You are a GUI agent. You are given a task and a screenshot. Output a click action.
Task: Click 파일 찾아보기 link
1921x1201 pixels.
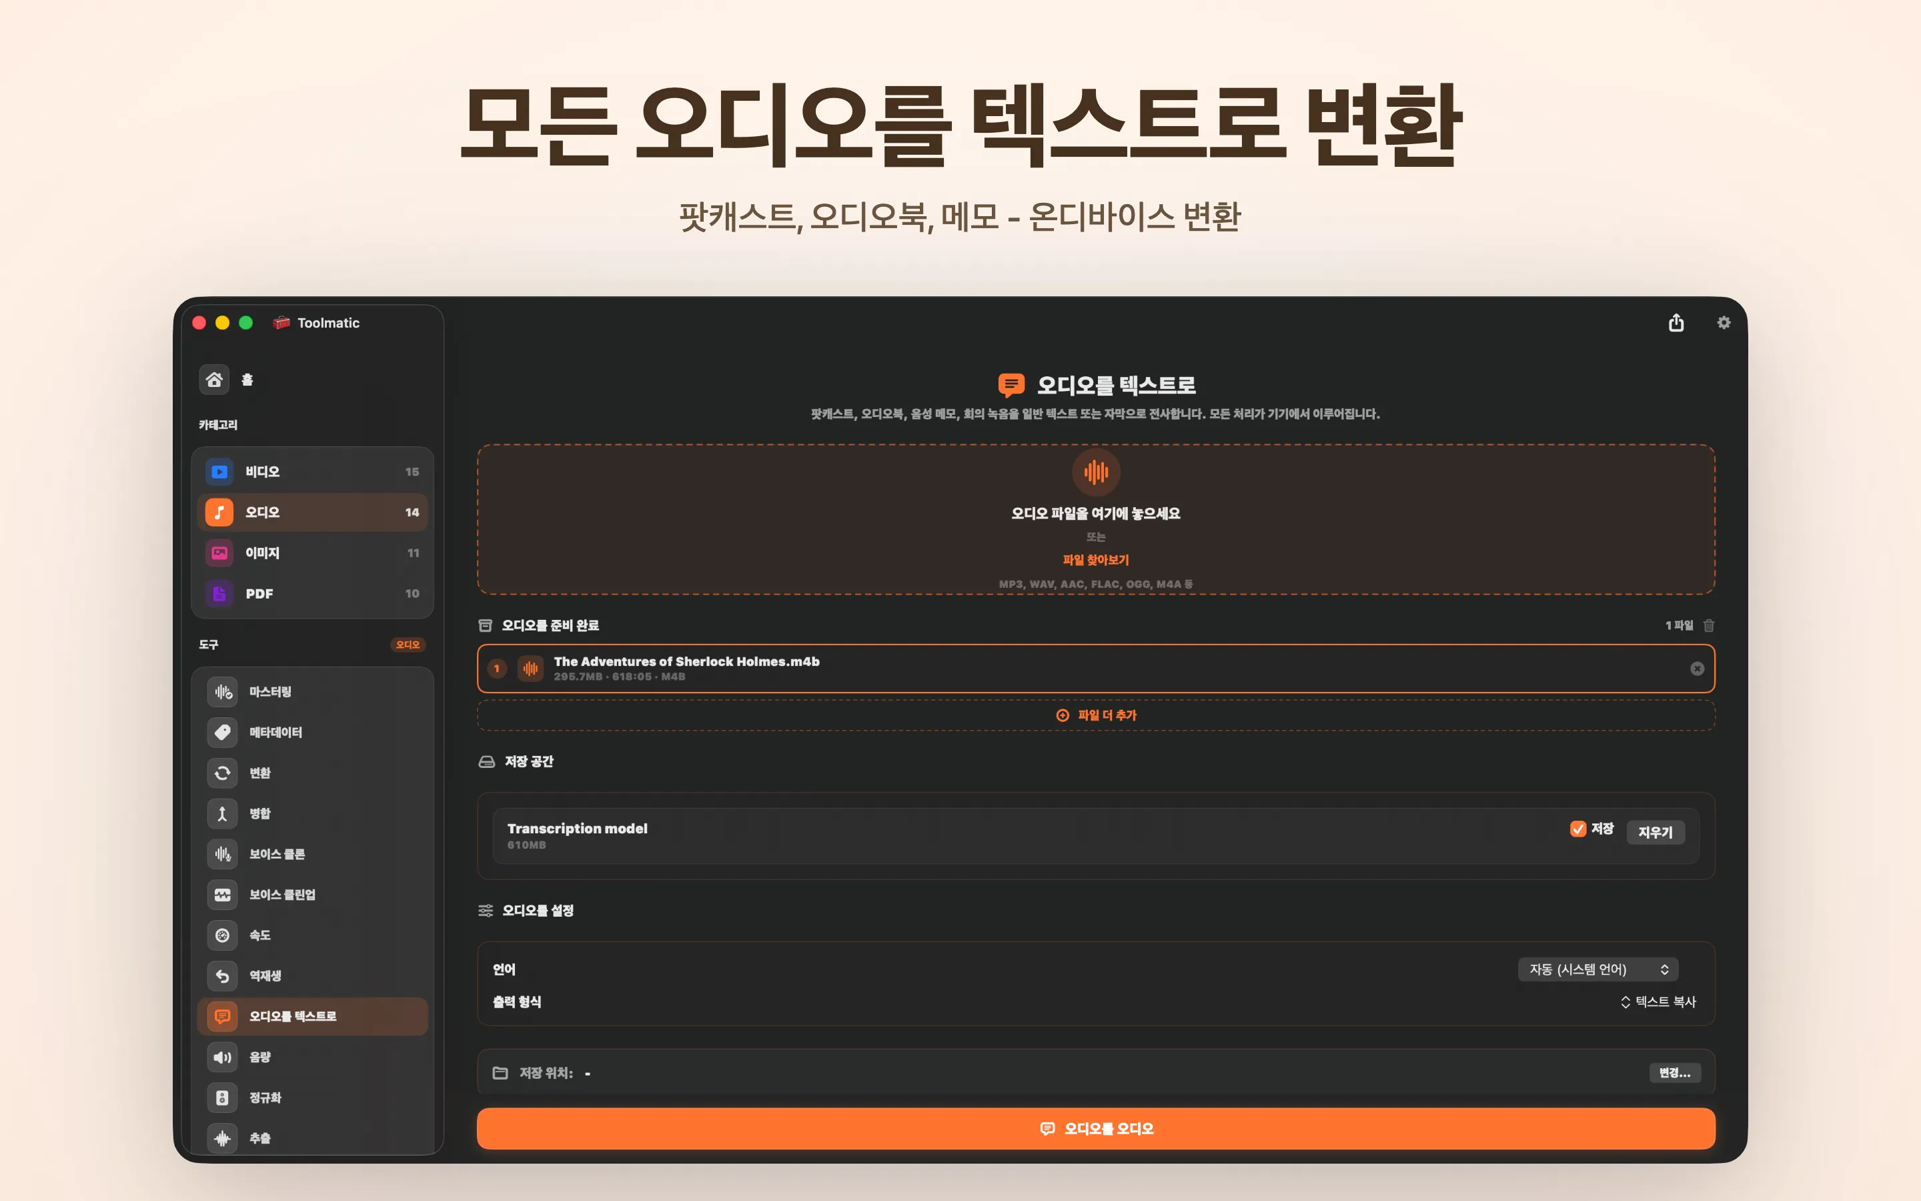click(x=1097, y=560)
